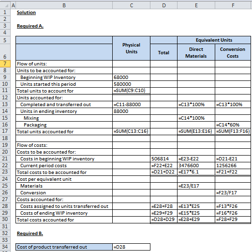Select the =C11-88000 formula cell
The image size is (252, 252).
pos(131,105)
